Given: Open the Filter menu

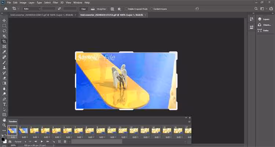Looking at the screenshot, I should coord(55,3).
